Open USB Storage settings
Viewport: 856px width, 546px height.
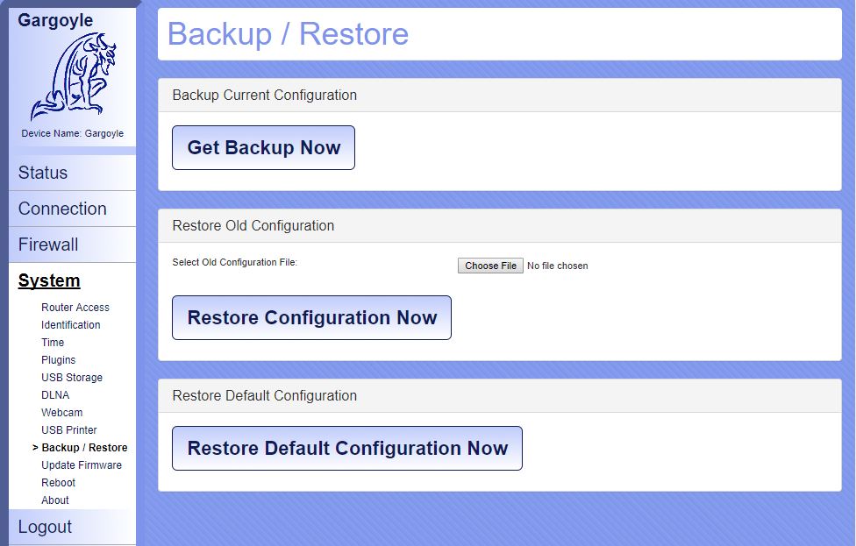point(72,378)
